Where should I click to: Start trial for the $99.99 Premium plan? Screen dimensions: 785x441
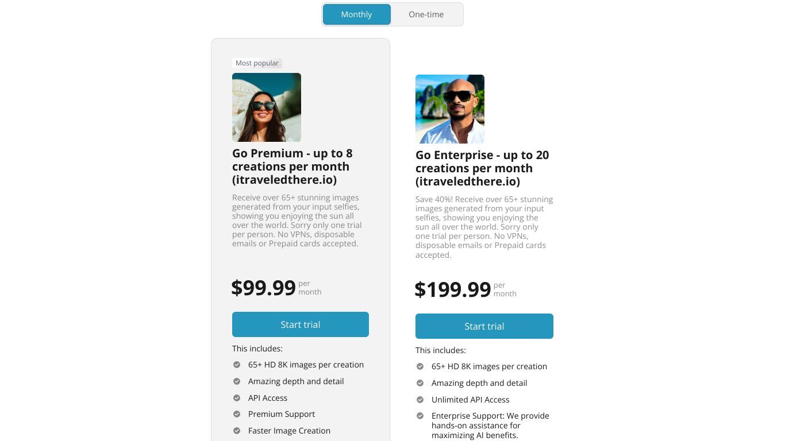coord(301,324)
